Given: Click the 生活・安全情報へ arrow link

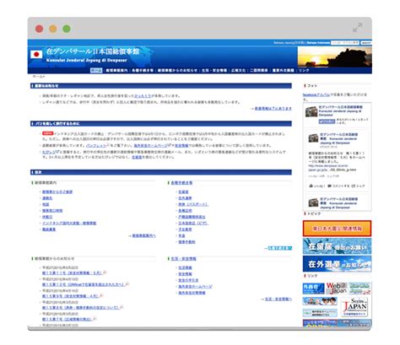Looking at the screenshot, I should point(278,299).
